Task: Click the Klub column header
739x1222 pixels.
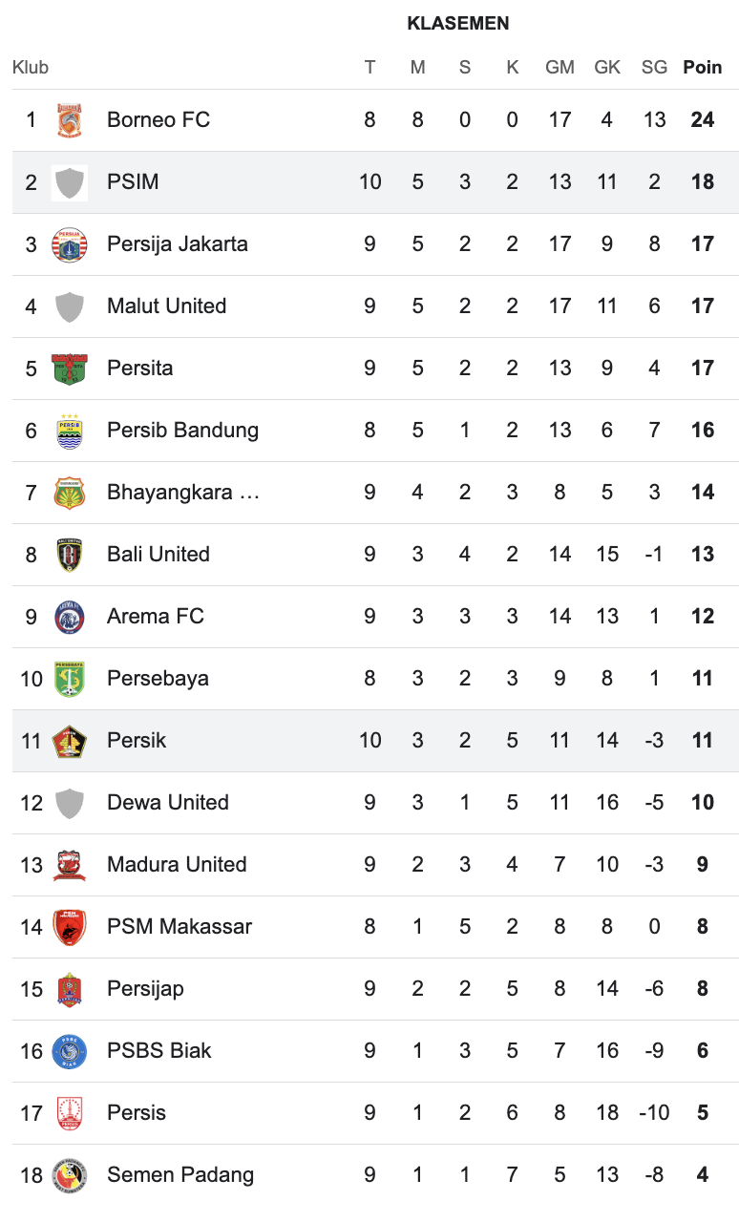Action: (31, 68)
